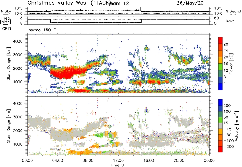
Task: Click the '12:00' time tick label
Action: (118, 161)
